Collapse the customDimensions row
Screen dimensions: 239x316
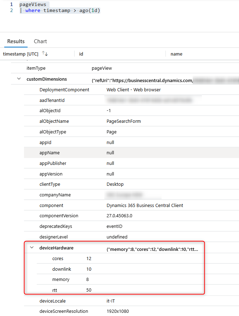pos(19,79)
